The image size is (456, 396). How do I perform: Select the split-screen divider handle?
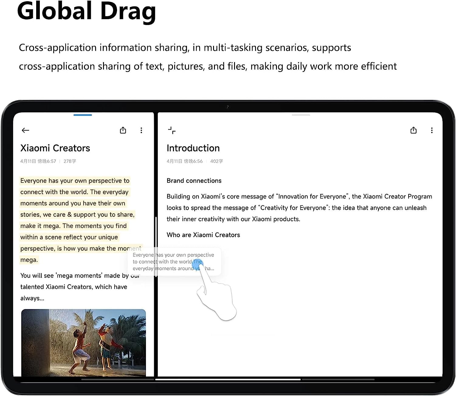click(x=156, y=247)
